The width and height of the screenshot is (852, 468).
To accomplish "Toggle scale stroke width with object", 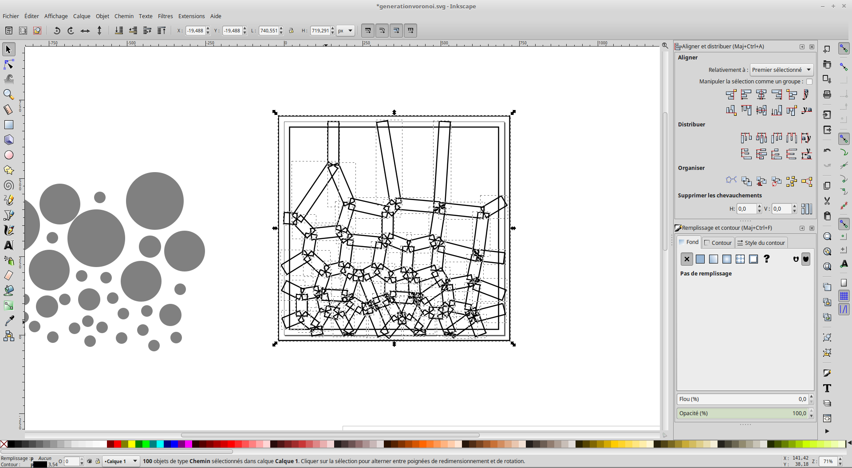I will 368,31.
